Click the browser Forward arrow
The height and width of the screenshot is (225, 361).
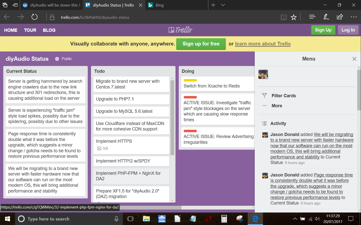[x=21, y=17]
